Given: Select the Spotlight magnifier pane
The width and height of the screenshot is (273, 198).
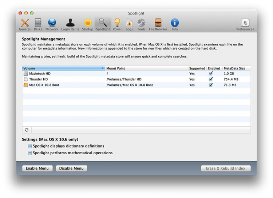Looking at the screenshot, I should pyautogui.click(x=103, y=24).
